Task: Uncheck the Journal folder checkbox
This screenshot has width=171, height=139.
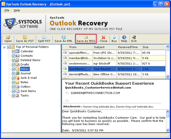Action: pos(13,74)
